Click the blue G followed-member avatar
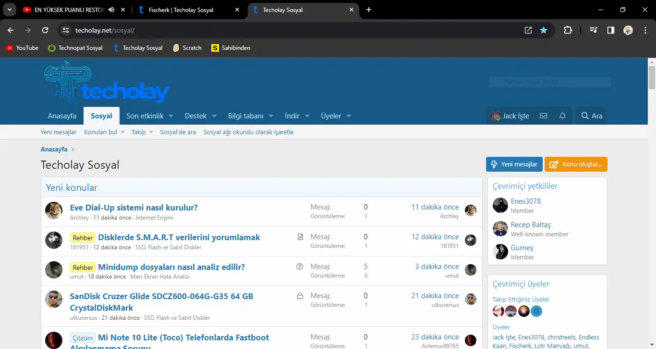656x349 pixels. point(536,311)
